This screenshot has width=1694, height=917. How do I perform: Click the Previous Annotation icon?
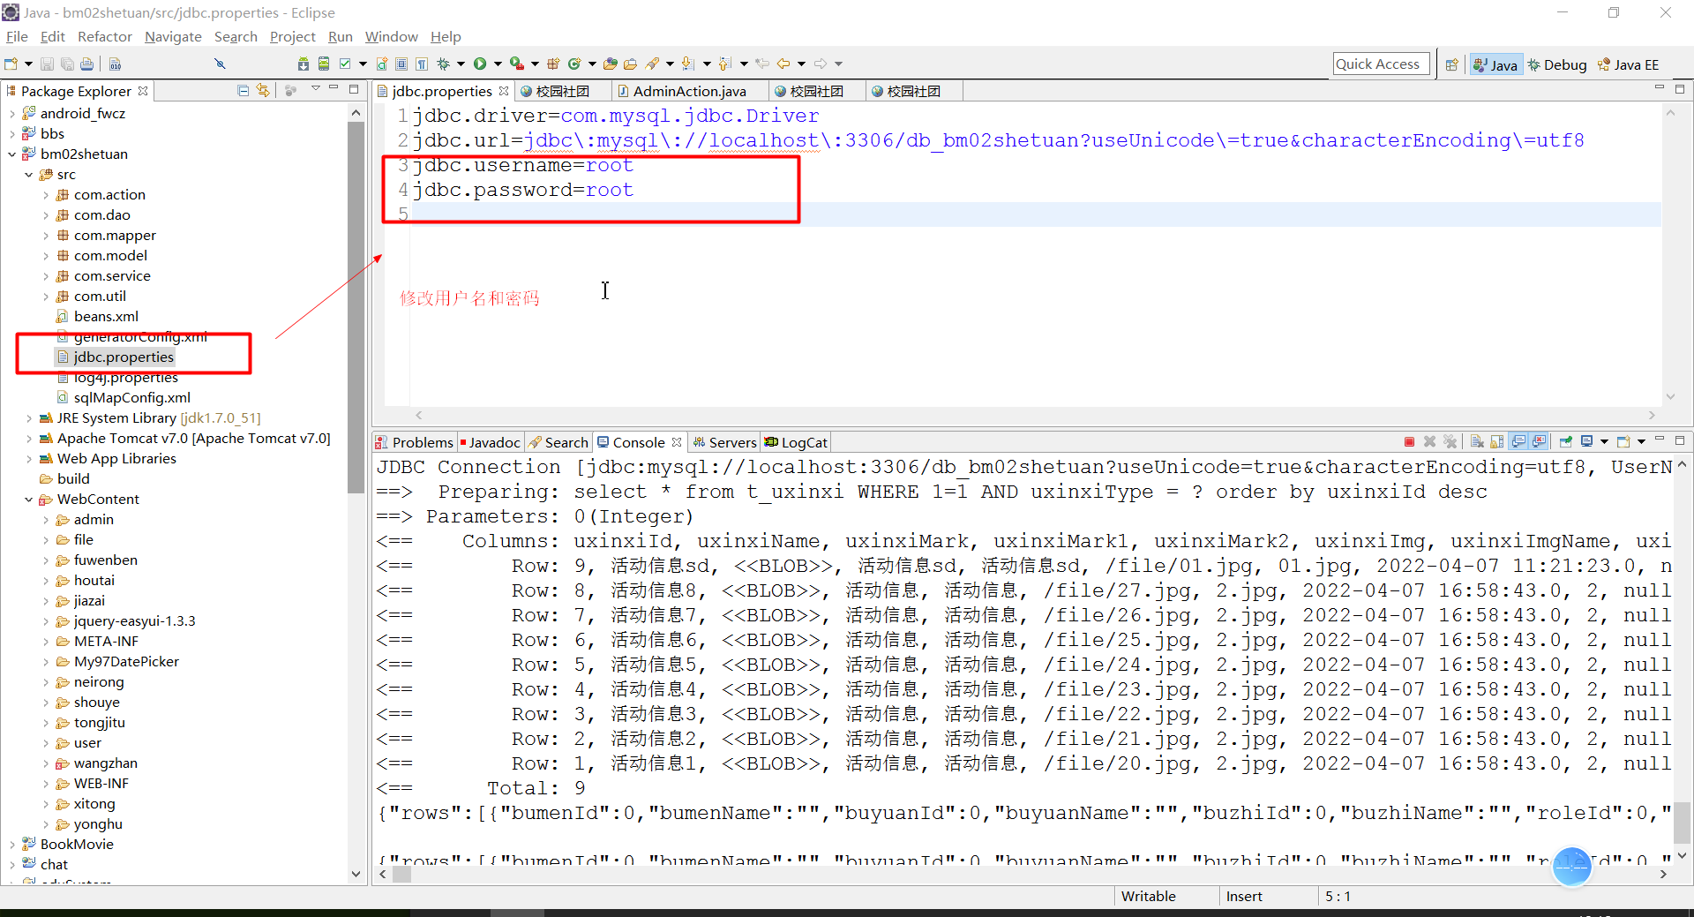click(x=725, y=64)
